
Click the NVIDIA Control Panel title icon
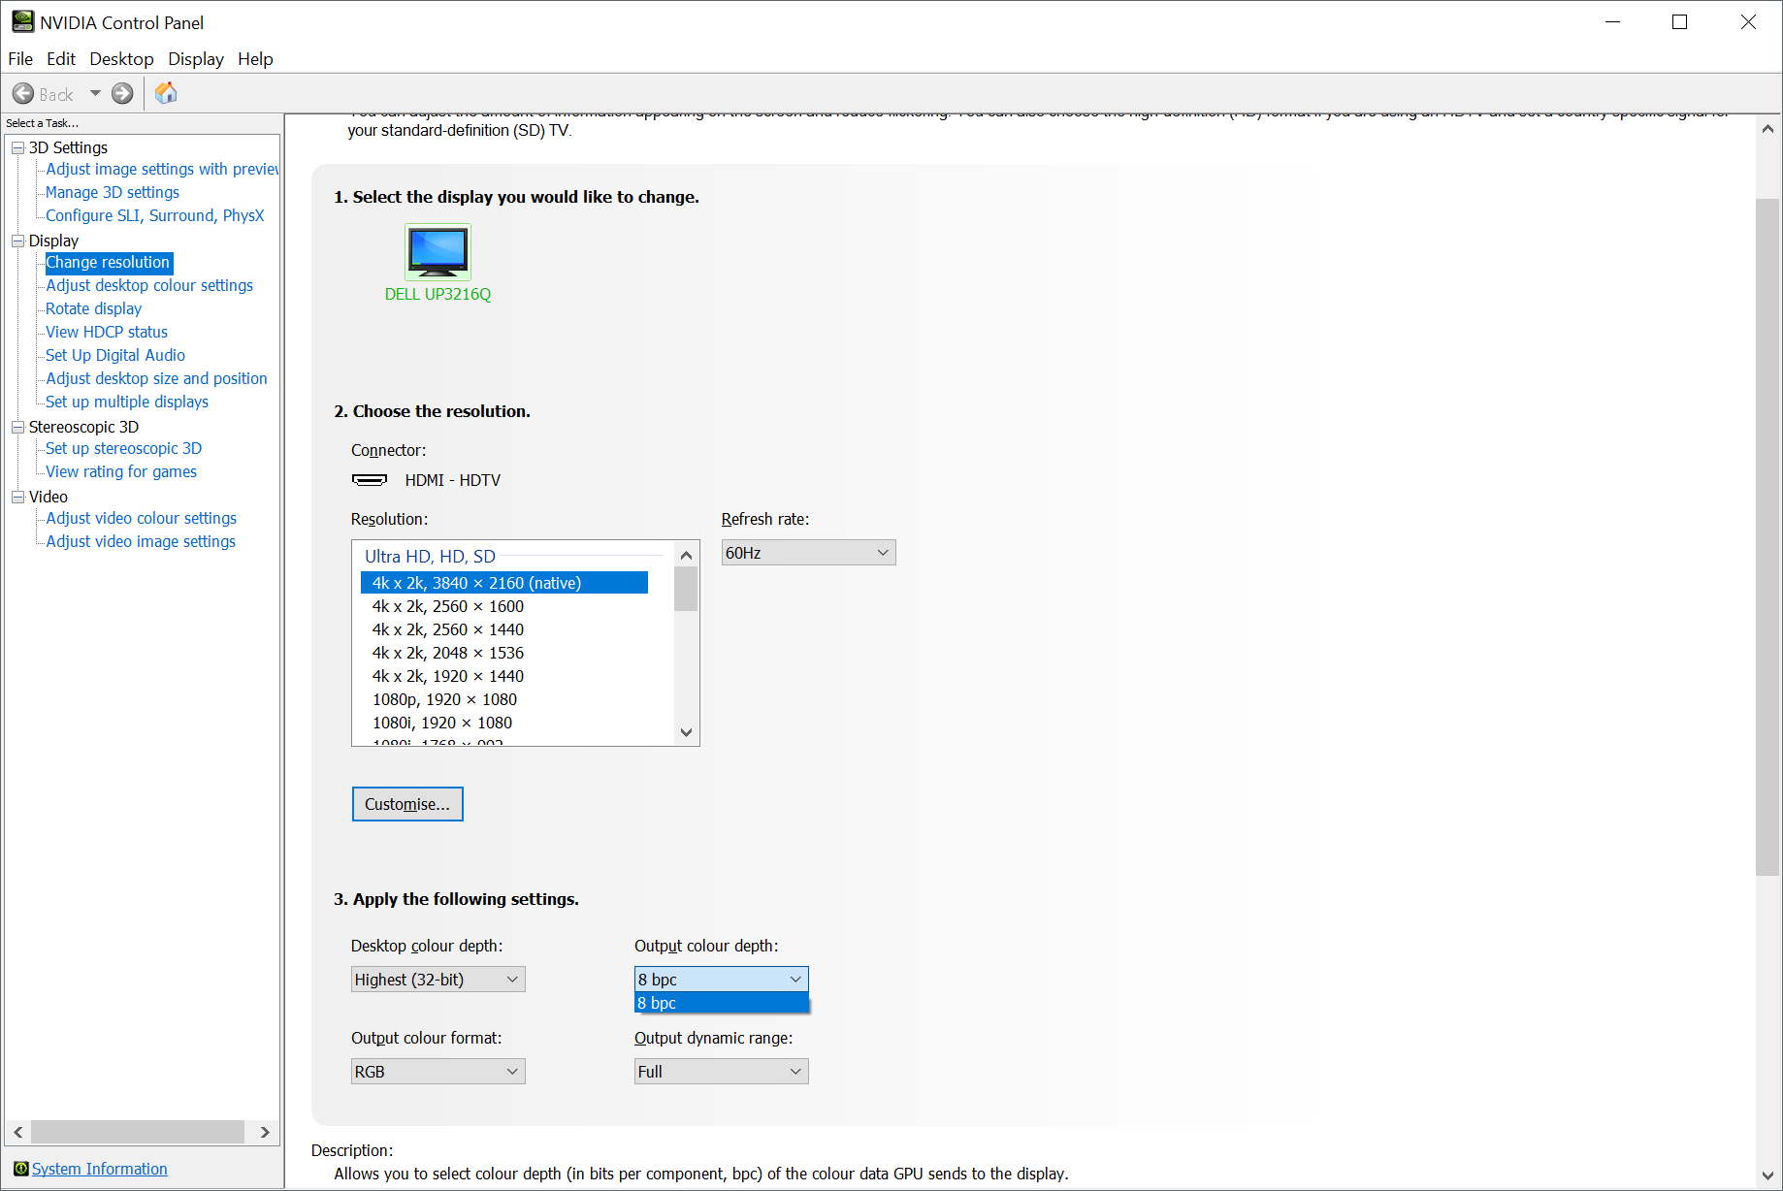tap(22, 21)
